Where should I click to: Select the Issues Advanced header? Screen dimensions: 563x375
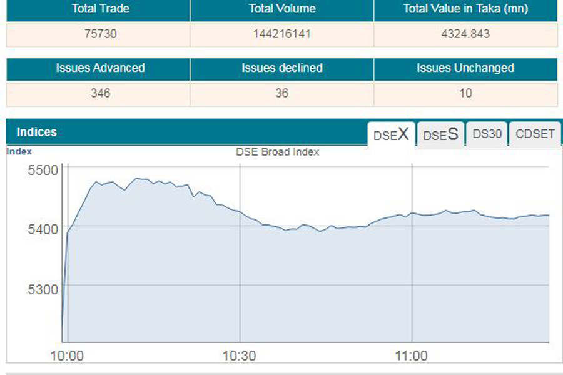(x=100, y=68)
